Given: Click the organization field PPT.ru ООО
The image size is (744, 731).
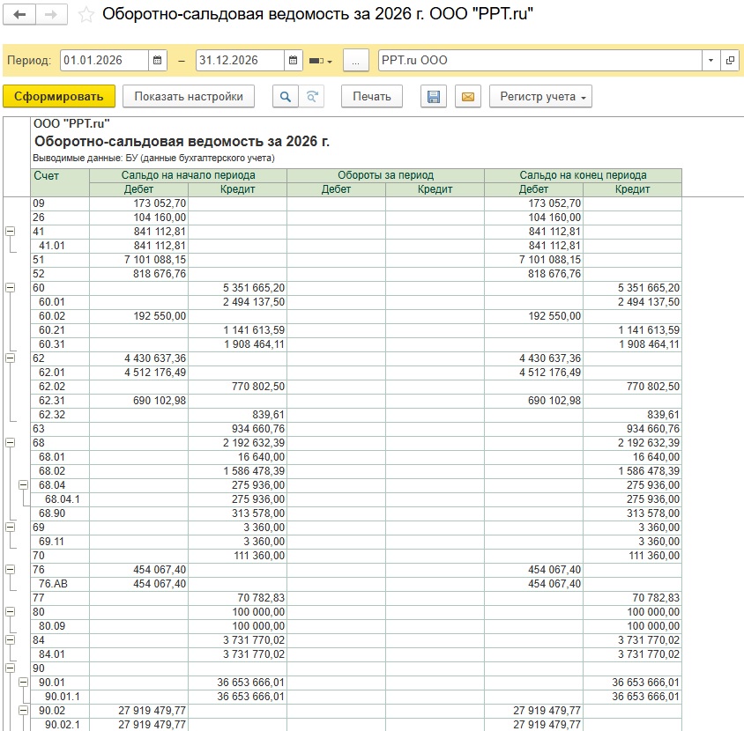Looking at the screenshot, I should pos(540,61).
